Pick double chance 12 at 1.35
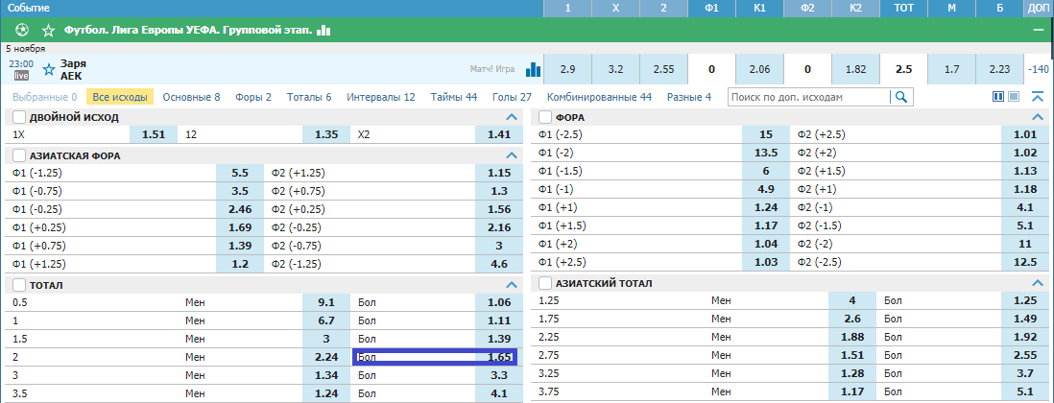 [x=326, y=134]
